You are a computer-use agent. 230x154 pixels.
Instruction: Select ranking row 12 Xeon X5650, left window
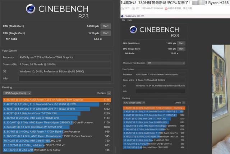pyautogui.click(x=57, y=150)
